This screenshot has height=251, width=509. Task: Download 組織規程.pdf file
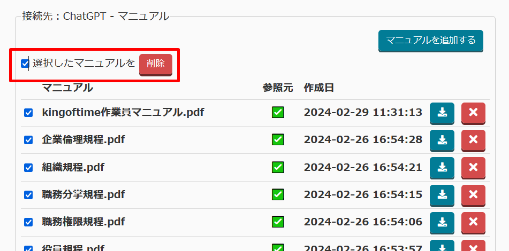pyautogui.click(x=442, y=167)
